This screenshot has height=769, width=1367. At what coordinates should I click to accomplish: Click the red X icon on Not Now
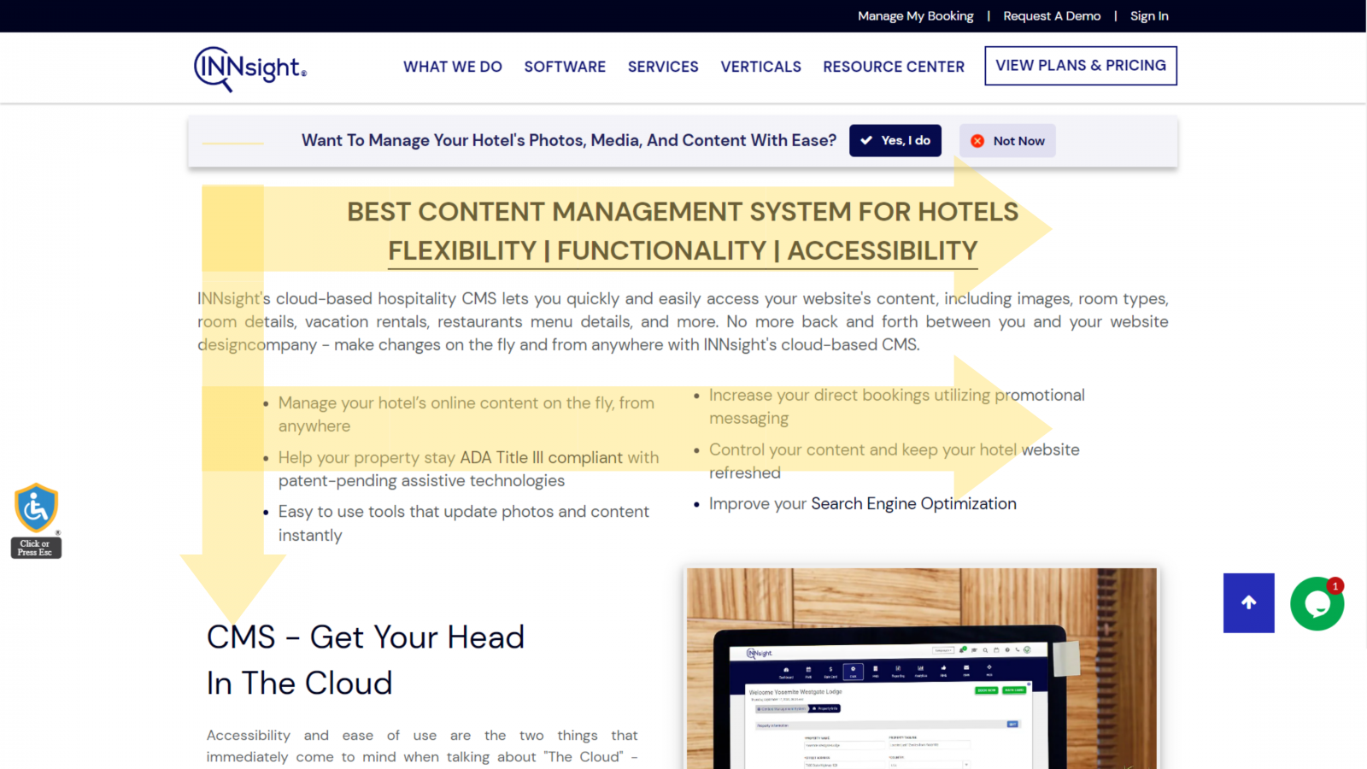[x=977, y=141]
